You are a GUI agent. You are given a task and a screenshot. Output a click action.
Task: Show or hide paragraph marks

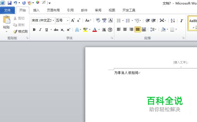(182, 20)
